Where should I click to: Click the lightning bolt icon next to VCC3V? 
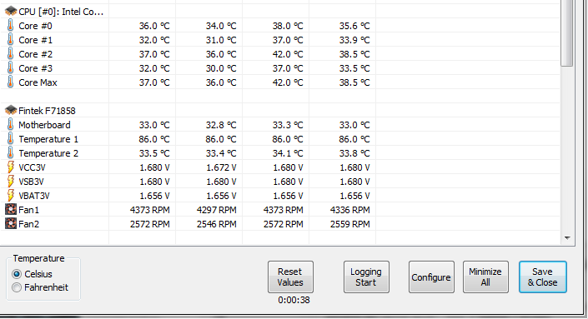11,167
